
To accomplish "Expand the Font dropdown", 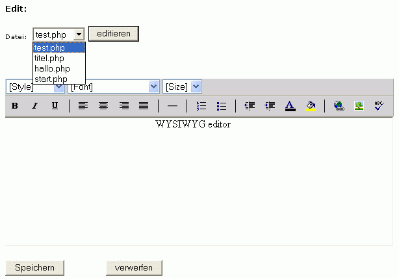I will pyautogui.click(x=153, y=86).
